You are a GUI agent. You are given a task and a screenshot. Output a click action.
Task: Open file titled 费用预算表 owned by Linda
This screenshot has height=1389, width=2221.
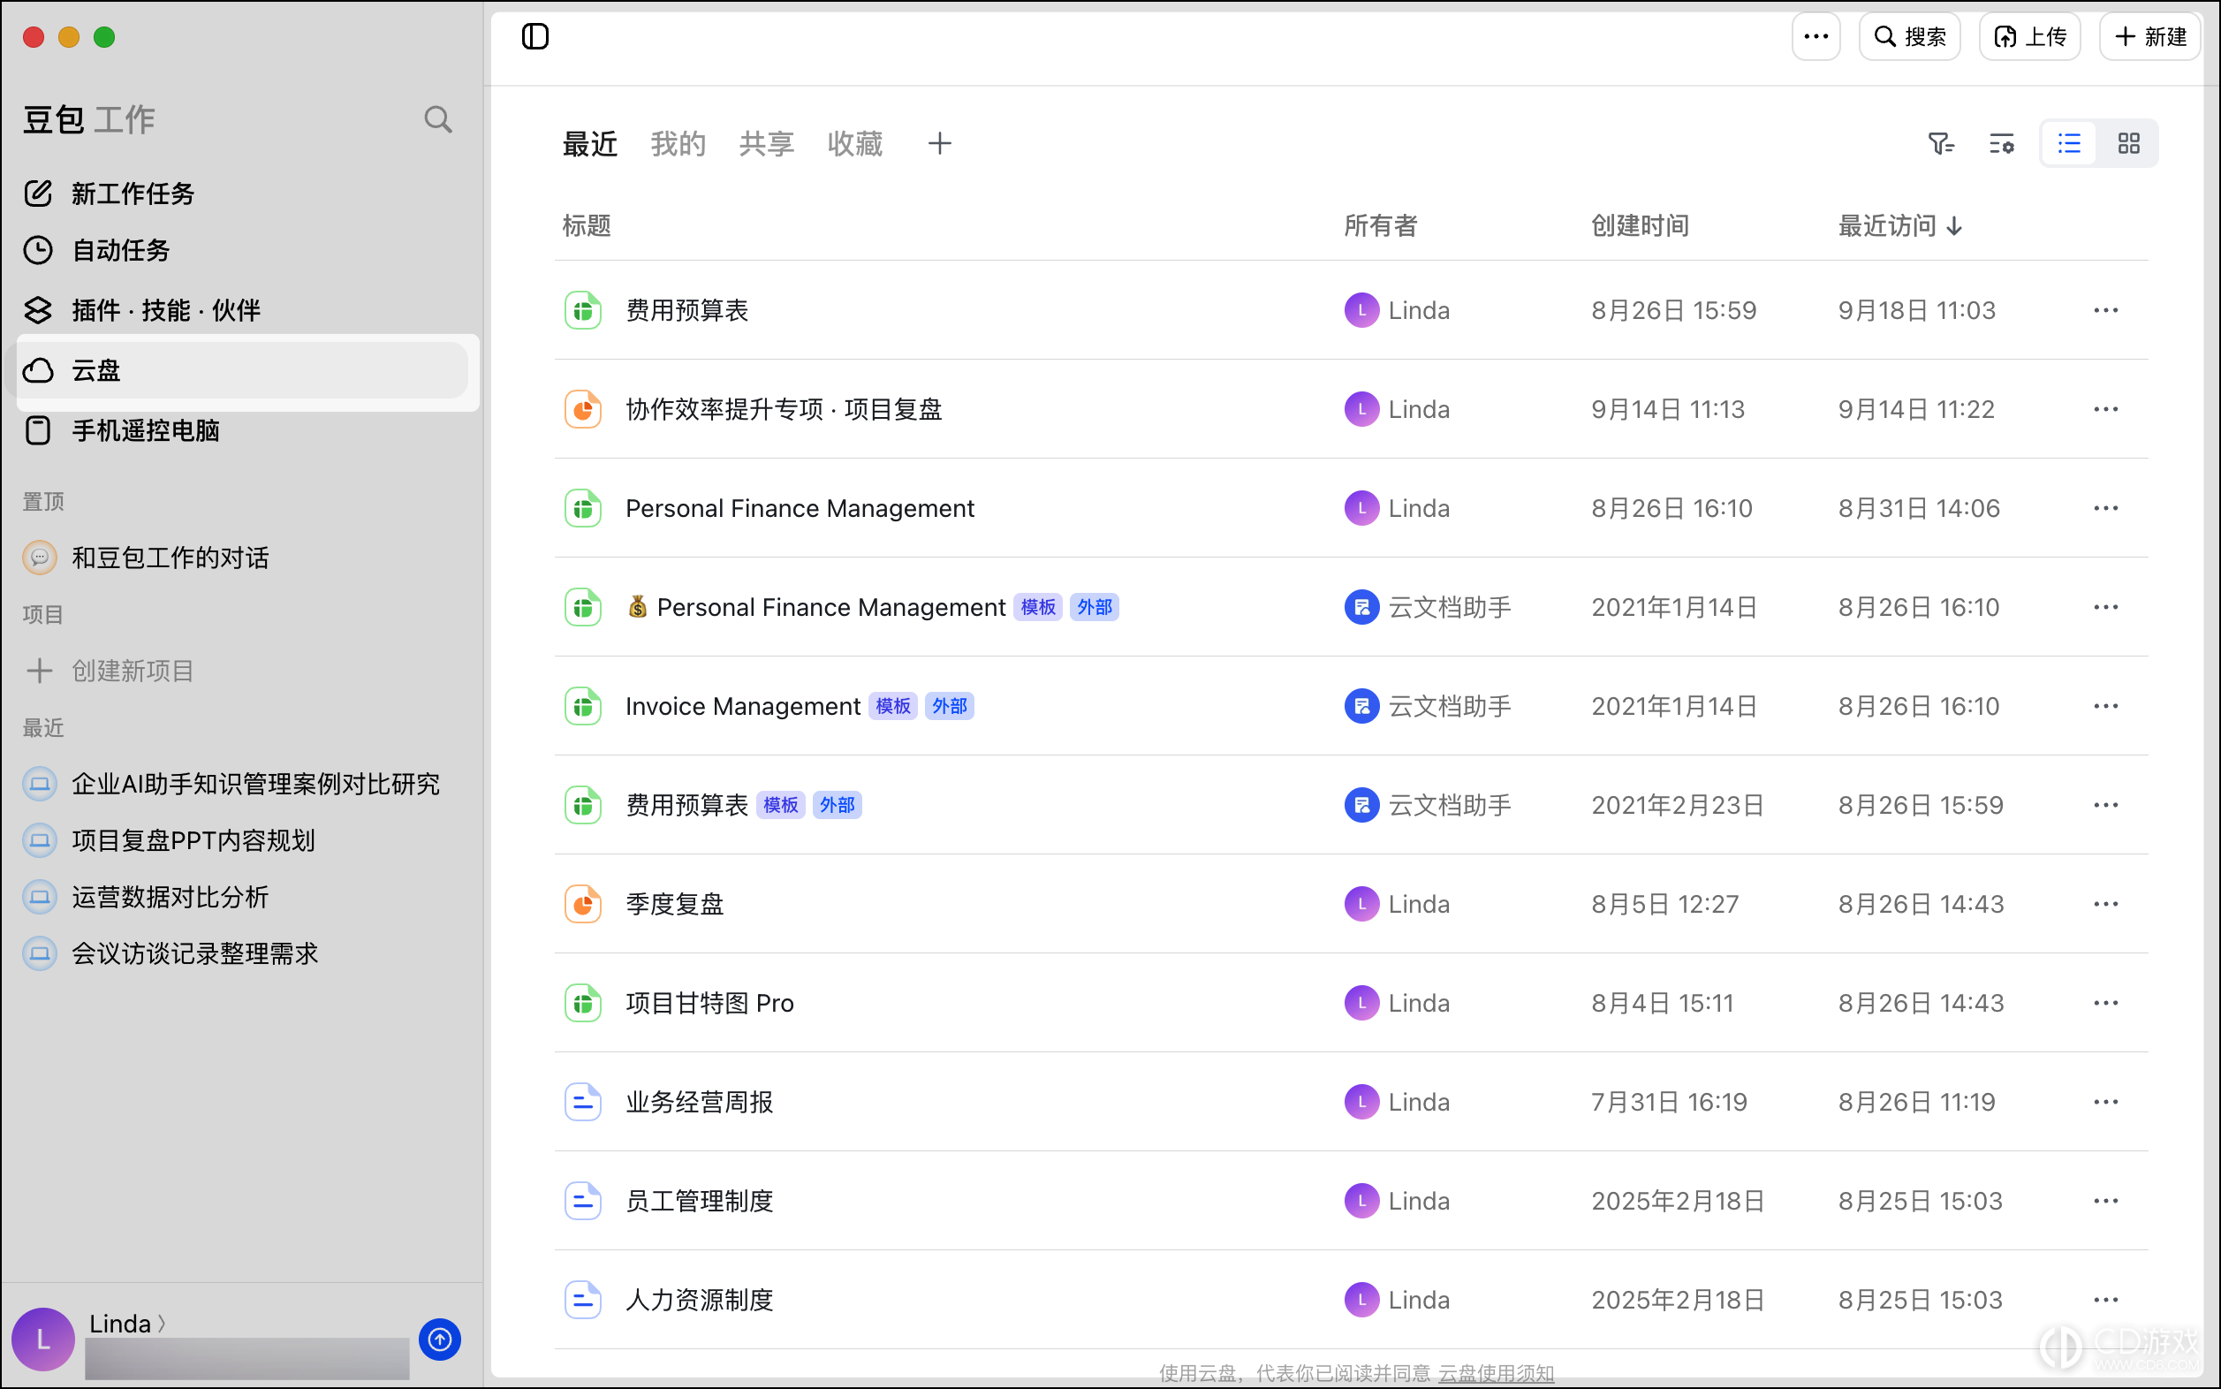(x=687, y=310)
